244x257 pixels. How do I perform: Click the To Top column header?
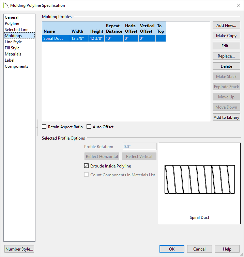[161, 28]
